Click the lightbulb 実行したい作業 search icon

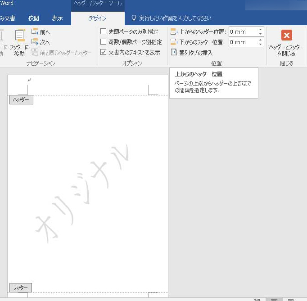[134, 18]
